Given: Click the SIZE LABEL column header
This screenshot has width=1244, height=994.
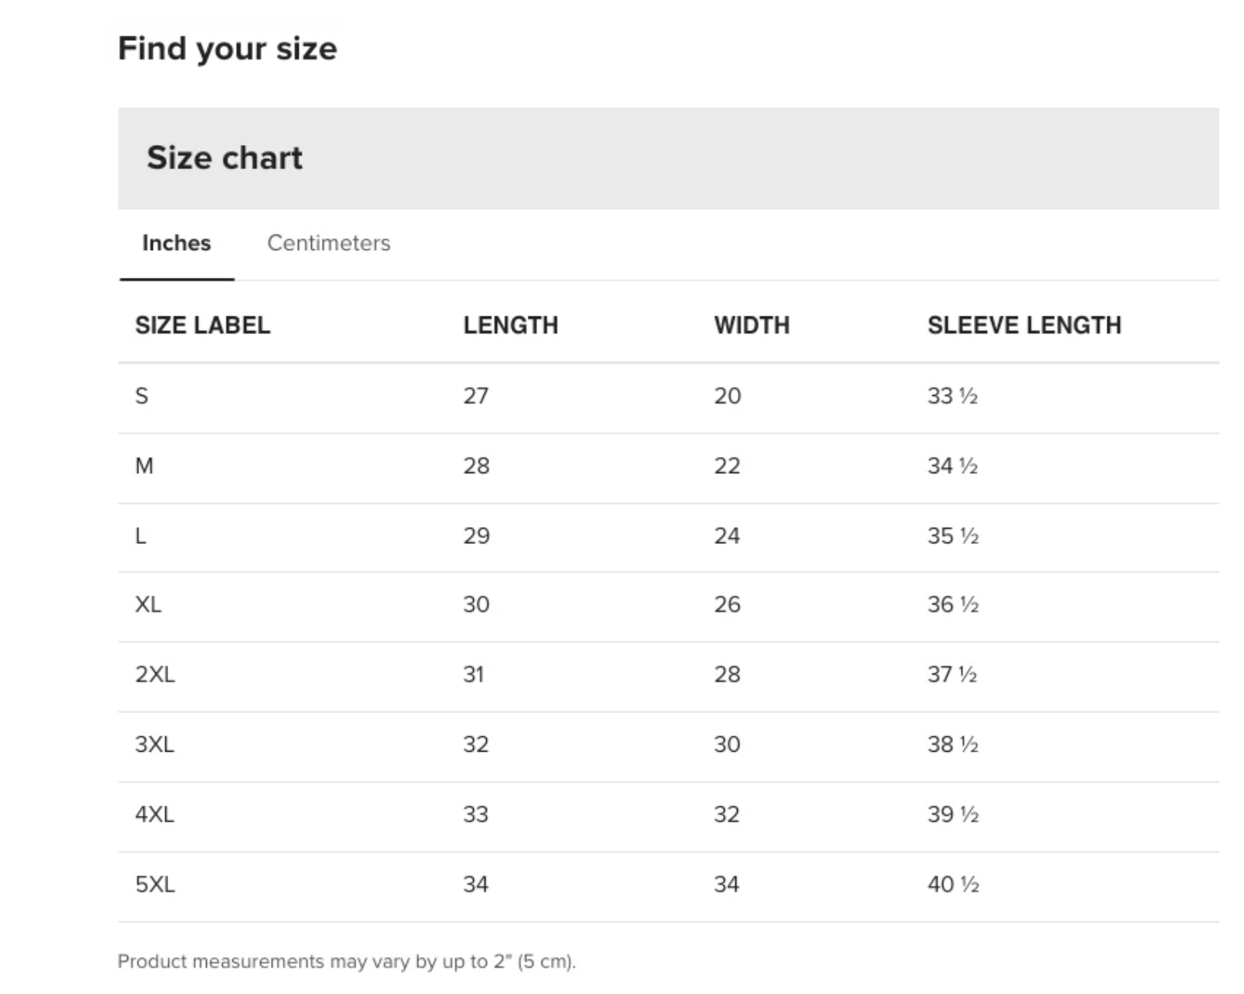Looking at the screenshot, I should (x=203, y=325).
